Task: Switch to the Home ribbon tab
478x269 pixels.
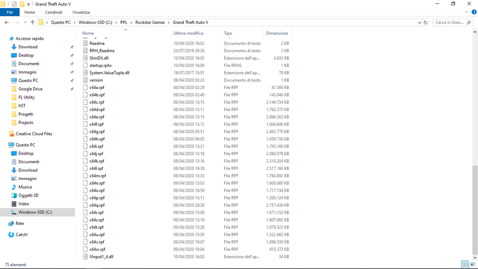Action: tap(30, 12)
